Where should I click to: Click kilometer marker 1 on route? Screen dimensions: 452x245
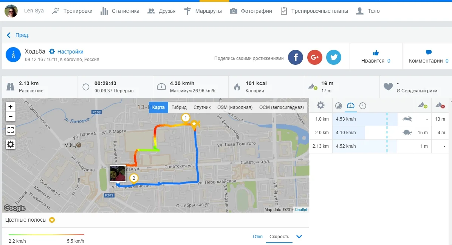(x=186, y=118)
